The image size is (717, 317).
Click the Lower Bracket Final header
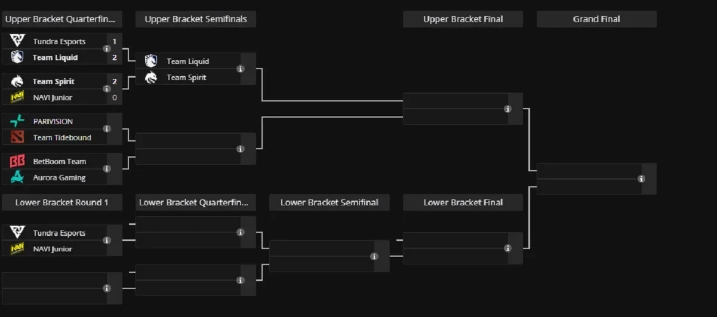[463, 202]
